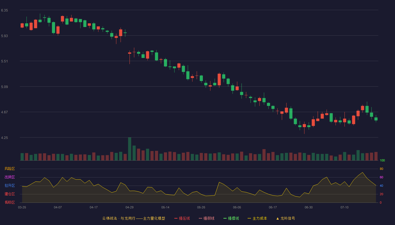Click the 04-07 date label

click(x=58, y=207)
